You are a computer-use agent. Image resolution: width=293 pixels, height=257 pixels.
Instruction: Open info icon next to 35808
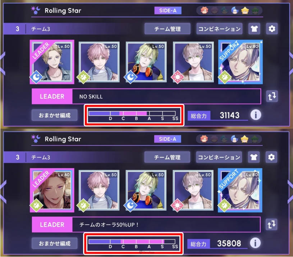point(255,243)
